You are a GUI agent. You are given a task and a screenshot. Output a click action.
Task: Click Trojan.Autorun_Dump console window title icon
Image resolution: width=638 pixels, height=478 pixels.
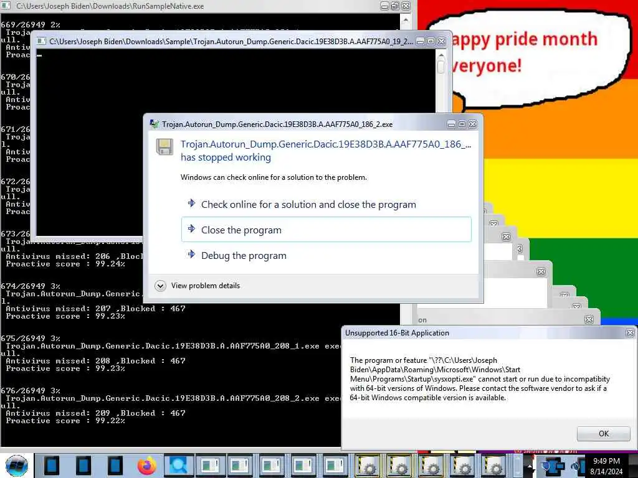point(40,41)
